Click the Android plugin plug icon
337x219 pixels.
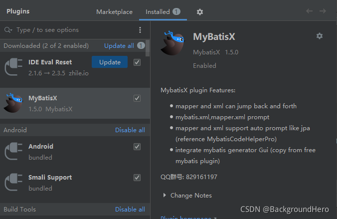(x=13, y=151)
